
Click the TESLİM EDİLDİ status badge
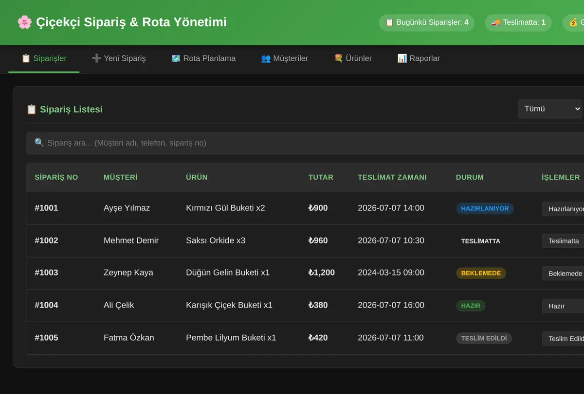coord(484,338)
